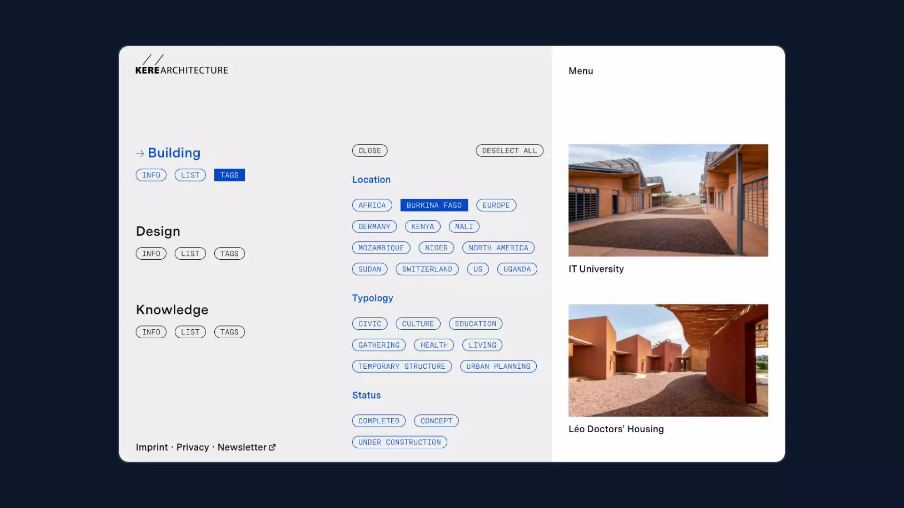Open the Léo Doctors' Housing photo
Viewport: 904px width, 508px height.
click(668, 360)
